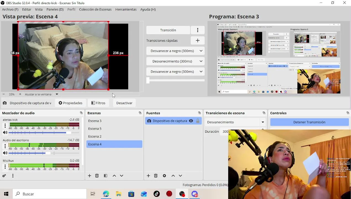Screen dimensions: 351x199
Task: Click Detener Transmisión
Action: pos(309,122)
